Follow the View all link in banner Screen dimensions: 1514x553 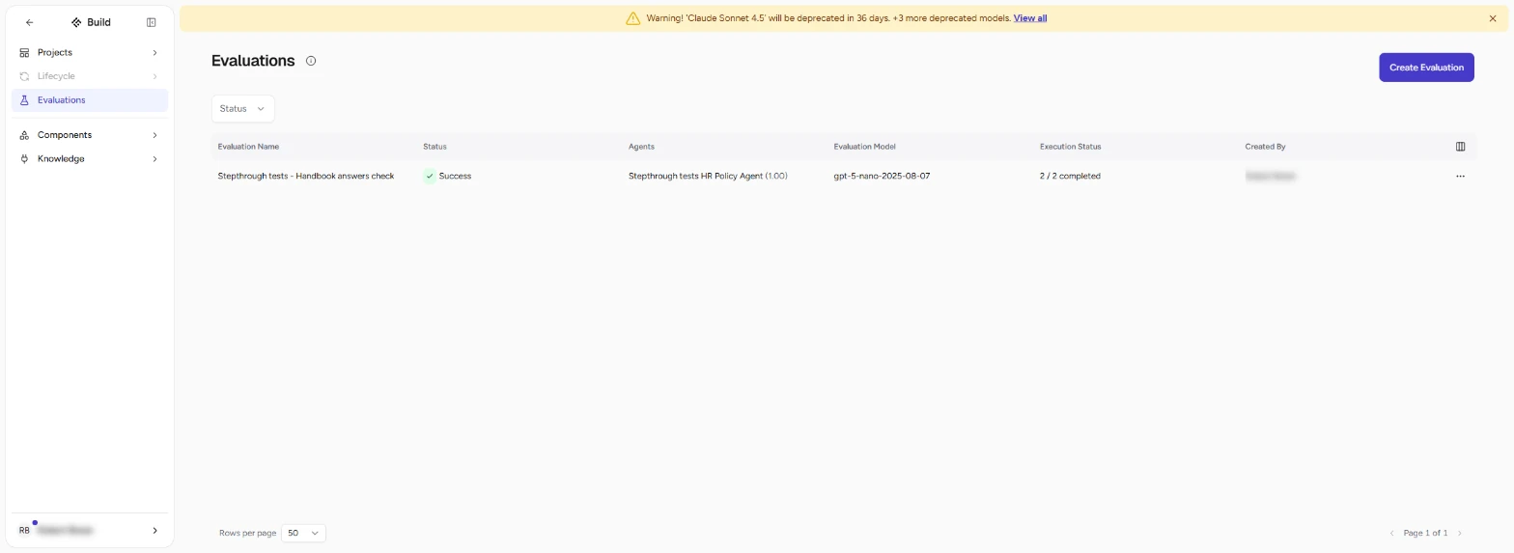coord(1030,18)
